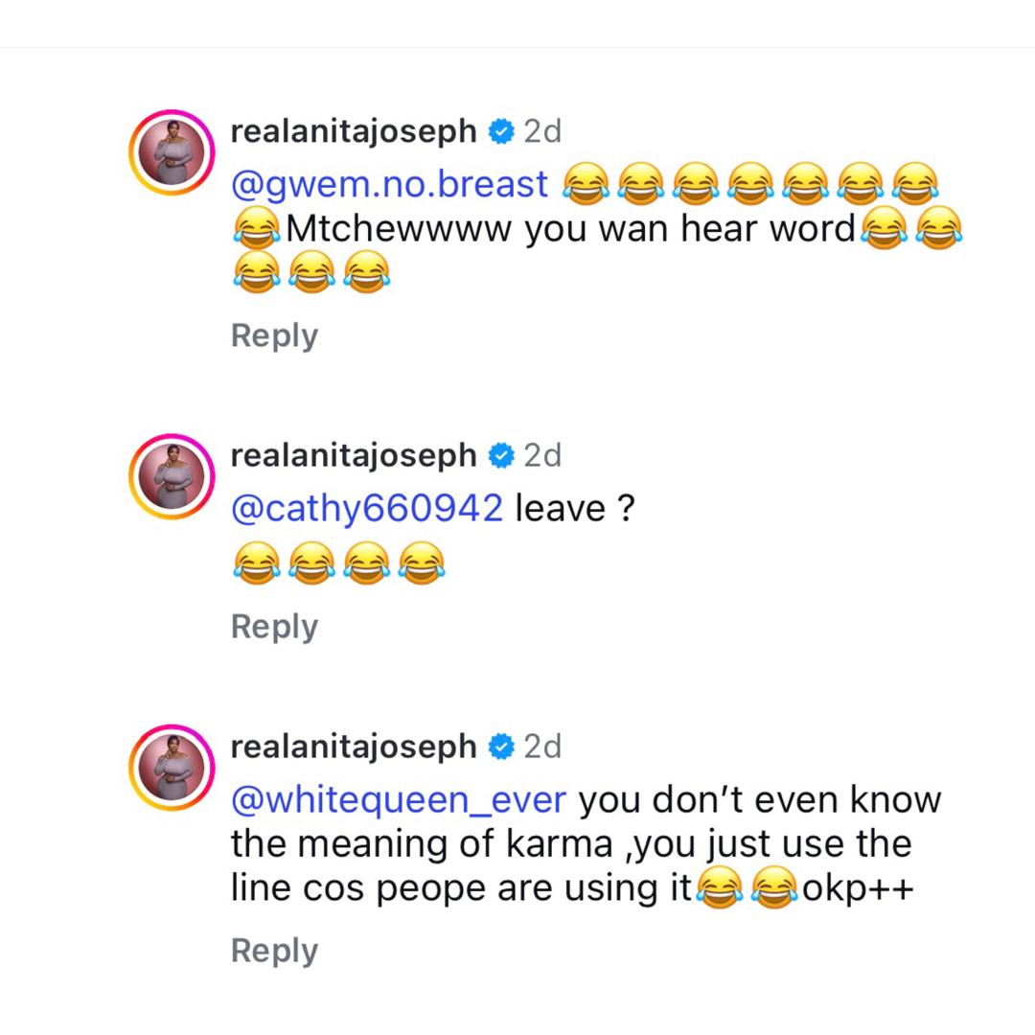This screenshot has width=1035, height=1035.
Task: Click the 2d timestamp on the @gwem.no.breast comment
Action: point(542,131)
